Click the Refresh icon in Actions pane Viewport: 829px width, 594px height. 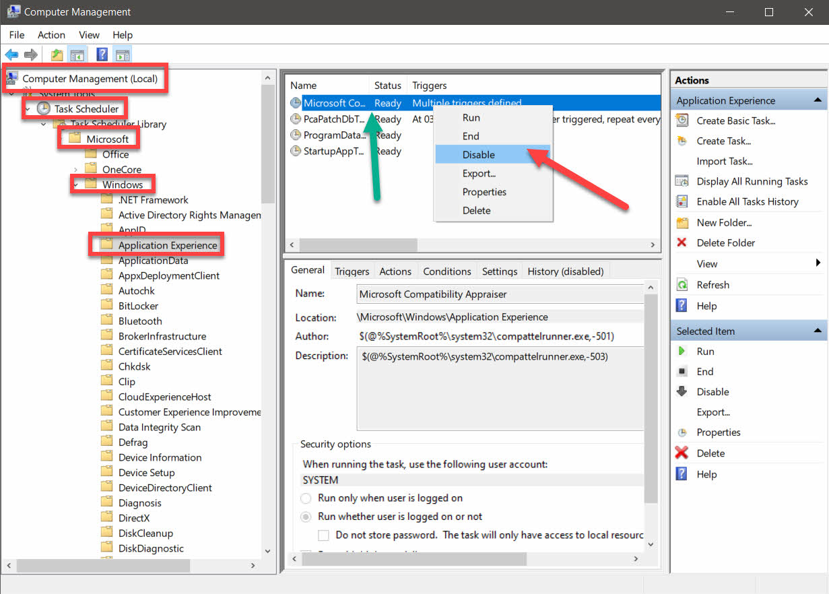pos(682,284)
